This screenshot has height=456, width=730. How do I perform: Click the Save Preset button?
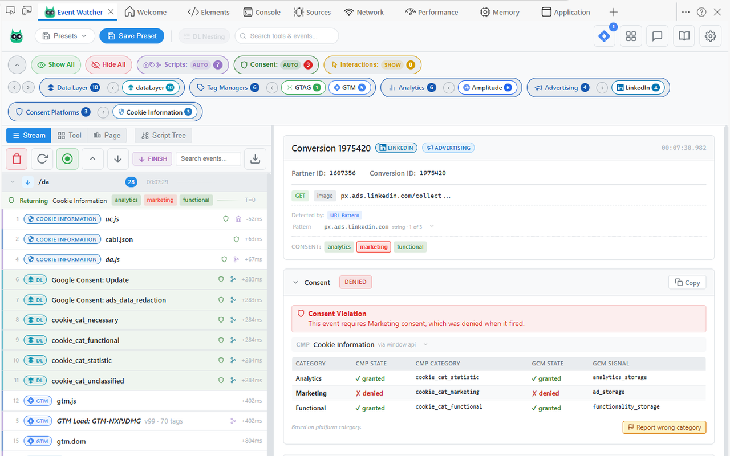point(132,36)
